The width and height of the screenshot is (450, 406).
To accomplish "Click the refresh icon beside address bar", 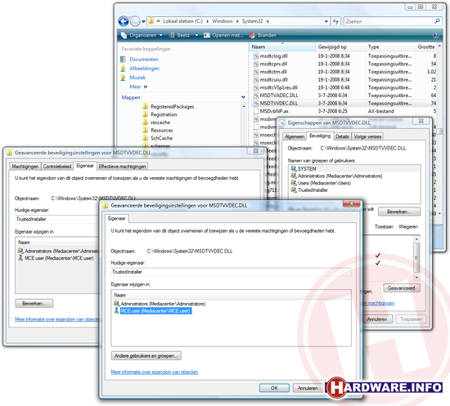I will pyautogui.click(x=335, y=21).
